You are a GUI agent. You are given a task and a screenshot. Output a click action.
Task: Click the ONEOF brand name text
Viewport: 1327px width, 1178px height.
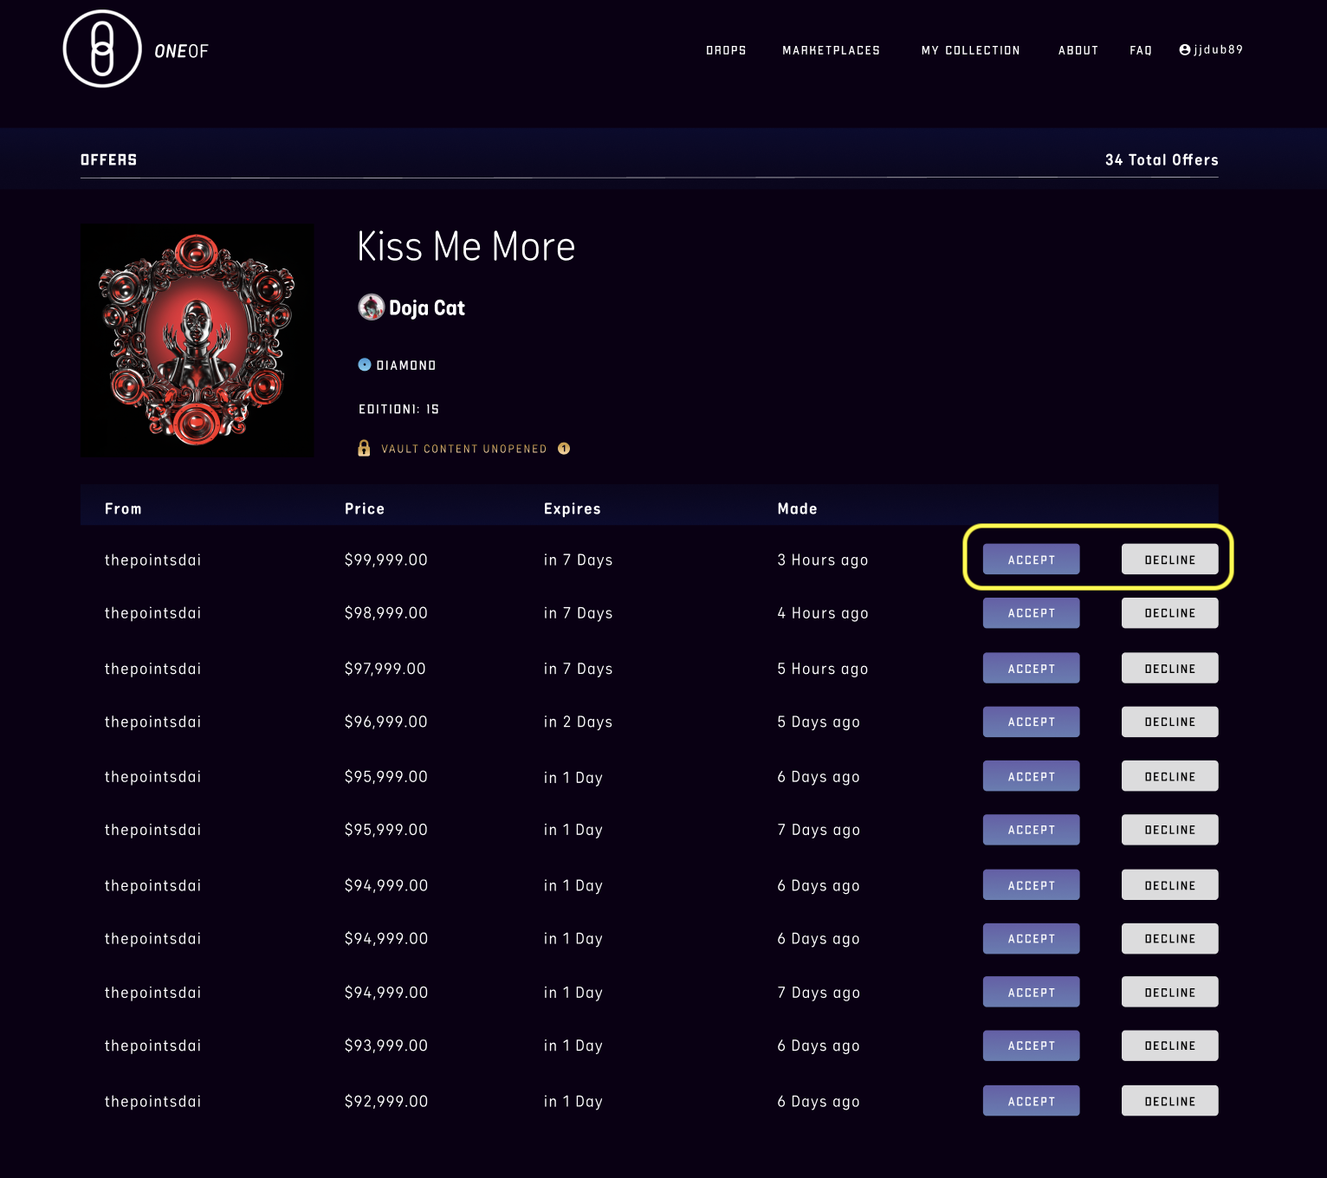pyautogui.click(x=181, y=51)
